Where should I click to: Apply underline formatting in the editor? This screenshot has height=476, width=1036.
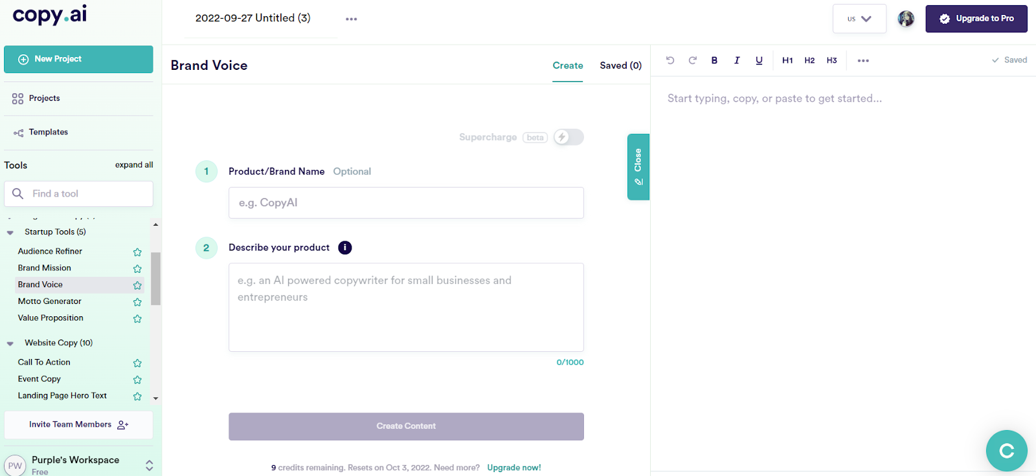759,60
